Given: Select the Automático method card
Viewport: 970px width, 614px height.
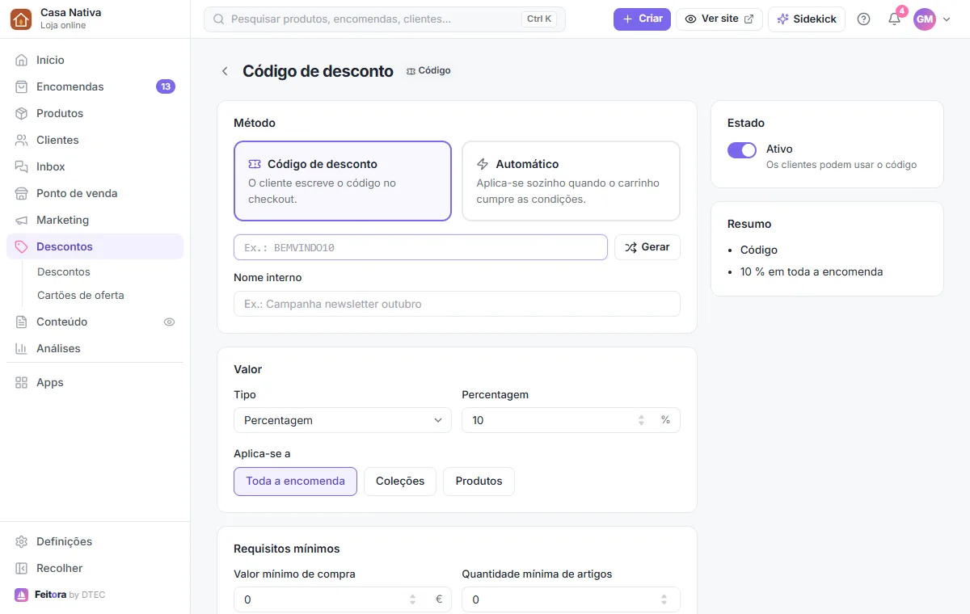Looking at the screenshot, I should (571, 181).
